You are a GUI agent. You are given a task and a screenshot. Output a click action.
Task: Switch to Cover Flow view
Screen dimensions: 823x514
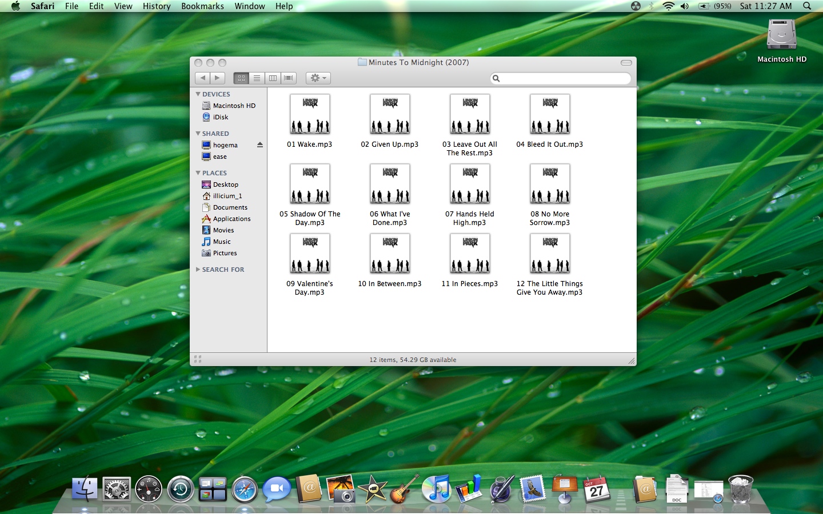[289, 78]
